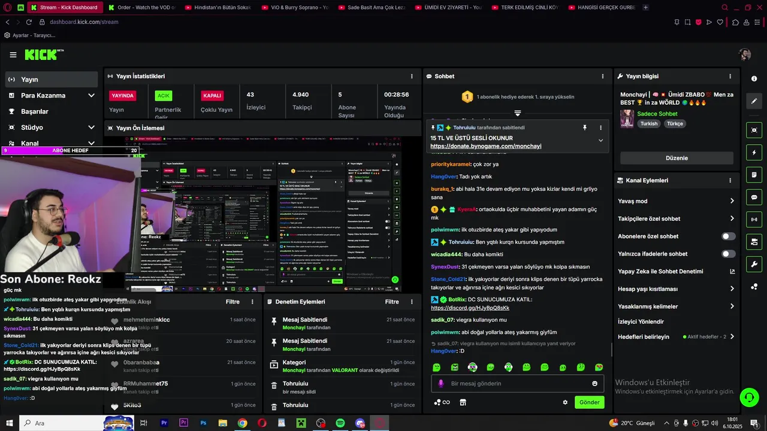
Task: Open Photoshop from the taskbar
Action: tap(203, 423)
